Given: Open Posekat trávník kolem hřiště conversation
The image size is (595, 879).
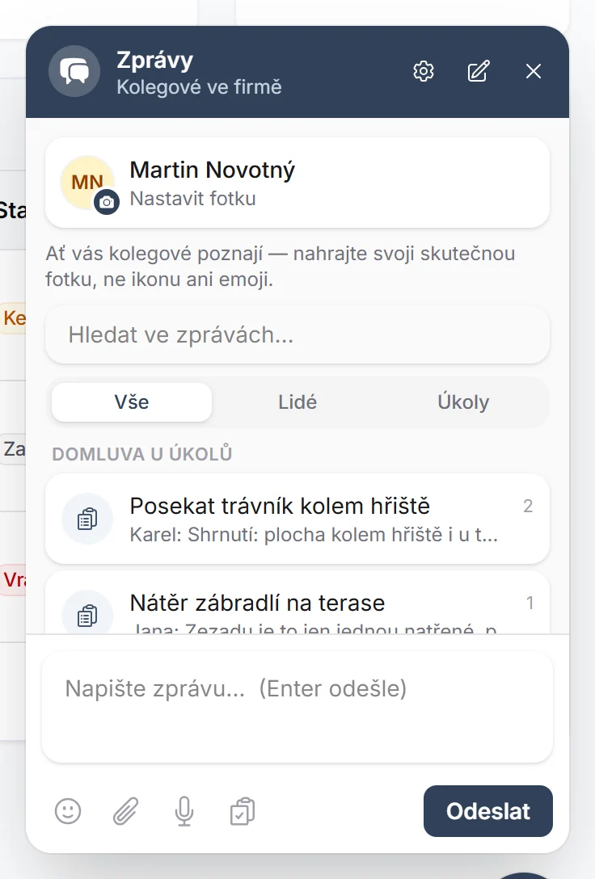Looking at the screenshot, I should (297, 519).
